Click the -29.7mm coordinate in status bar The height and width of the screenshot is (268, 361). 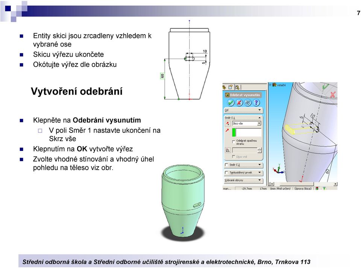(247, 188)
